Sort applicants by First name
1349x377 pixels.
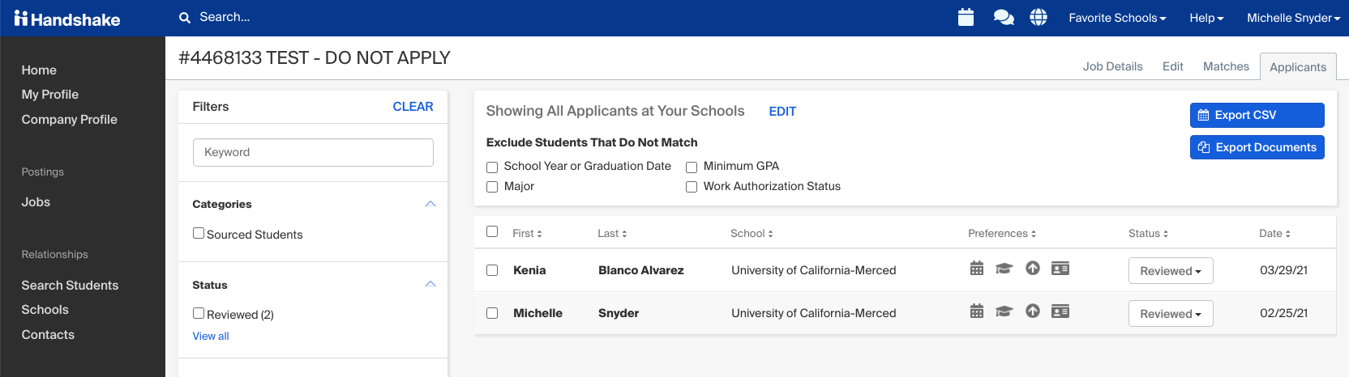click(x=527, y=233)
